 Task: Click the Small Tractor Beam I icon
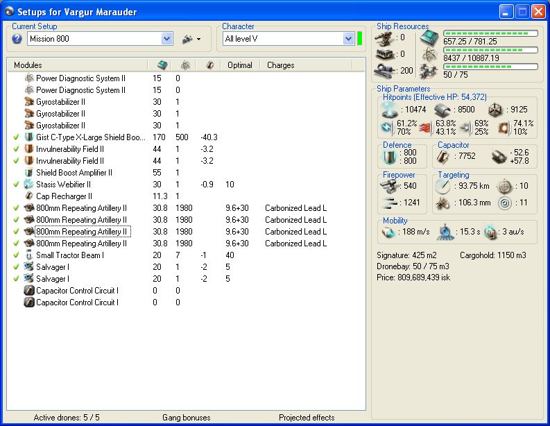pos(29,255)
